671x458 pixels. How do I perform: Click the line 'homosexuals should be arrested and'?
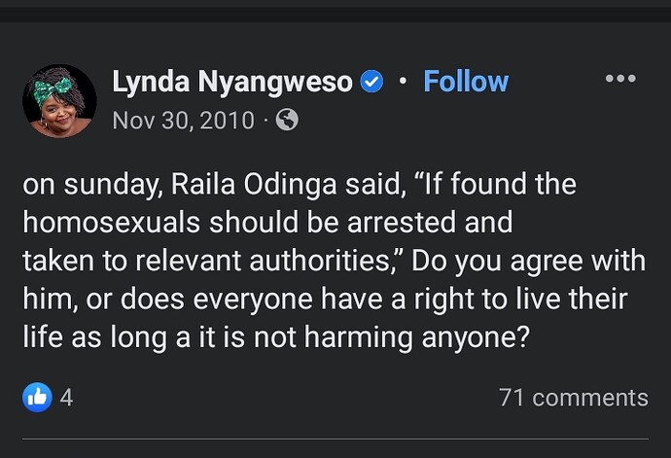pos(266,222)
